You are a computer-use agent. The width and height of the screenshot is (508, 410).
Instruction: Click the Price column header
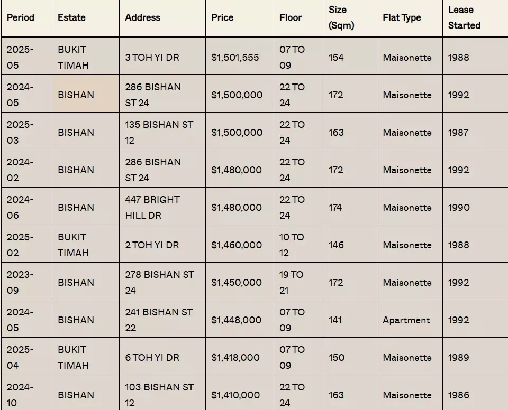pos(240,18)
